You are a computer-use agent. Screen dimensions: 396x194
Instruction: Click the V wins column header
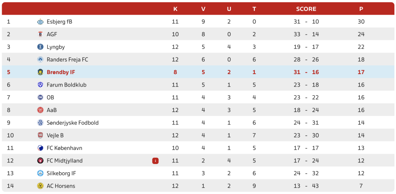(x=203, y=9)
